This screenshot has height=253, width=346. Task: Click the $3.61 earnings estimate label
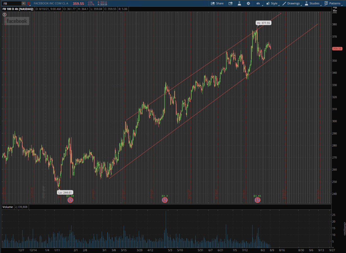tap(257, 196)
